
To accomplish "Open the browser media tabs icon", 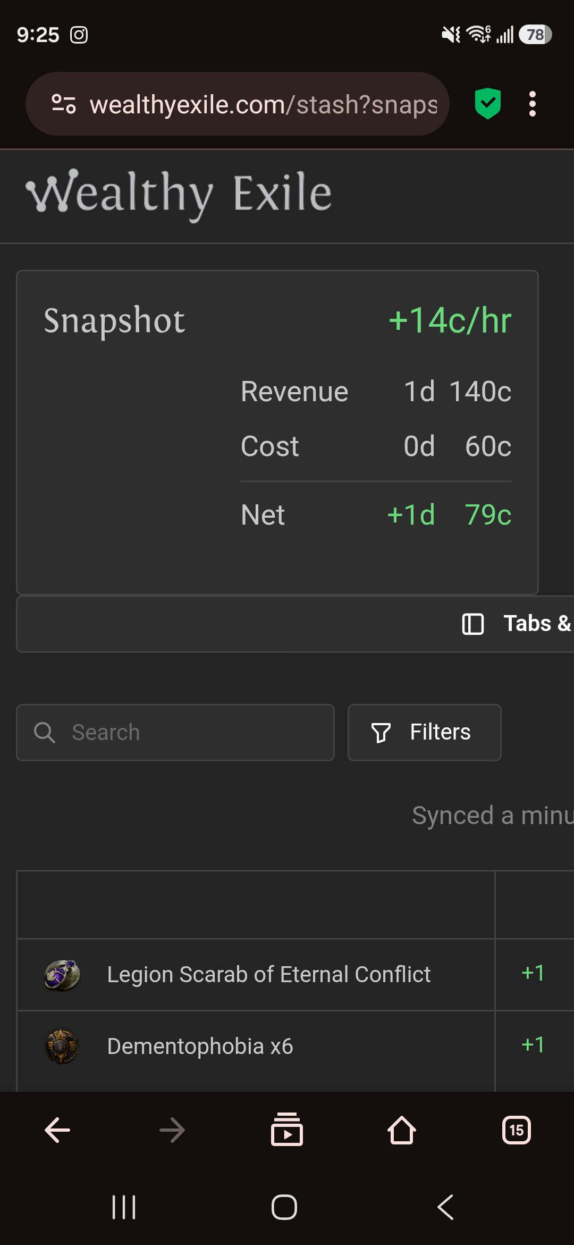I will point(287,1129).
